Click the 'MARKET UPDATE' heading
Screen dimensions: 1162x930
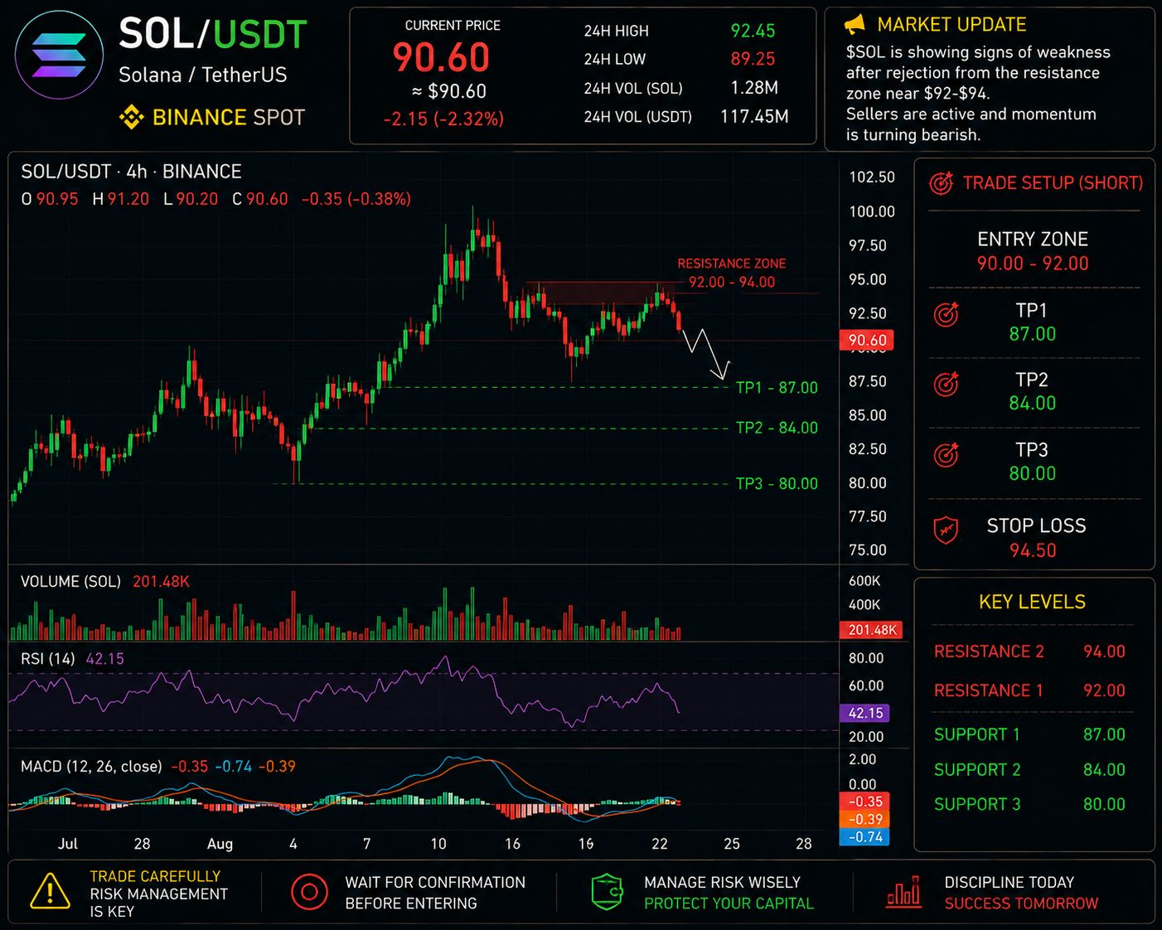point(951,25)
